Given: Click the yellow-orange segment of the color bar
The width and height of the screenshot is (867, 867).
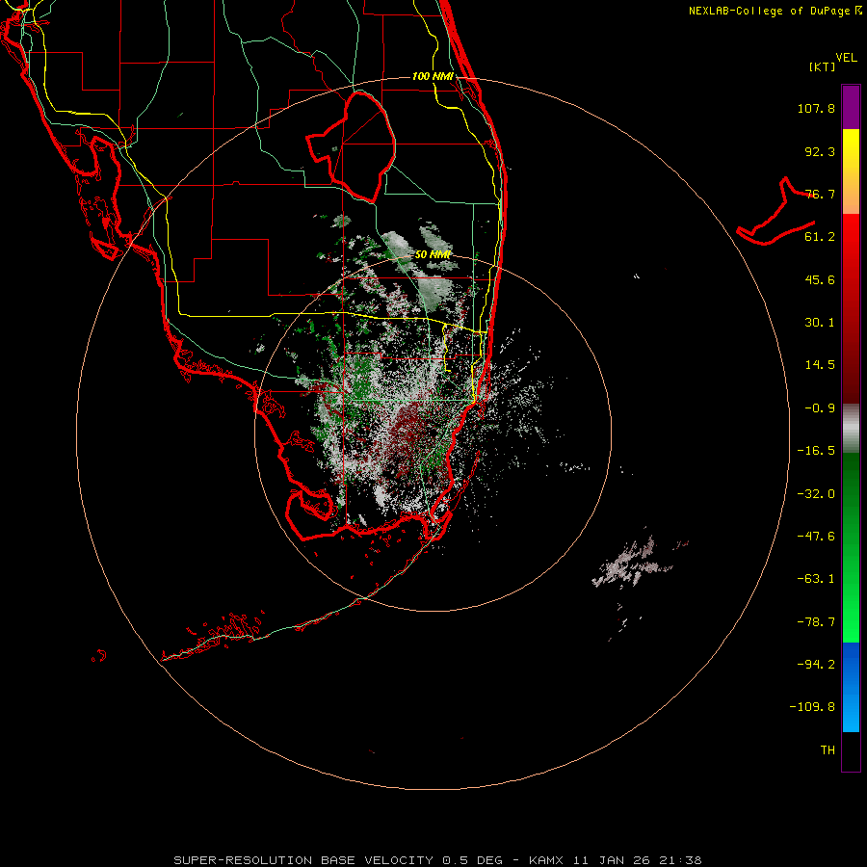Looking at the screenshot, I should (x=851, y=171).
